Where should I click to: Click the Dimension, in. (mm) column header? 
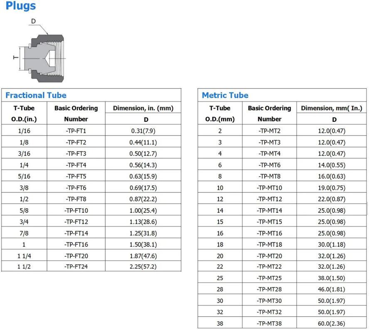143,108
